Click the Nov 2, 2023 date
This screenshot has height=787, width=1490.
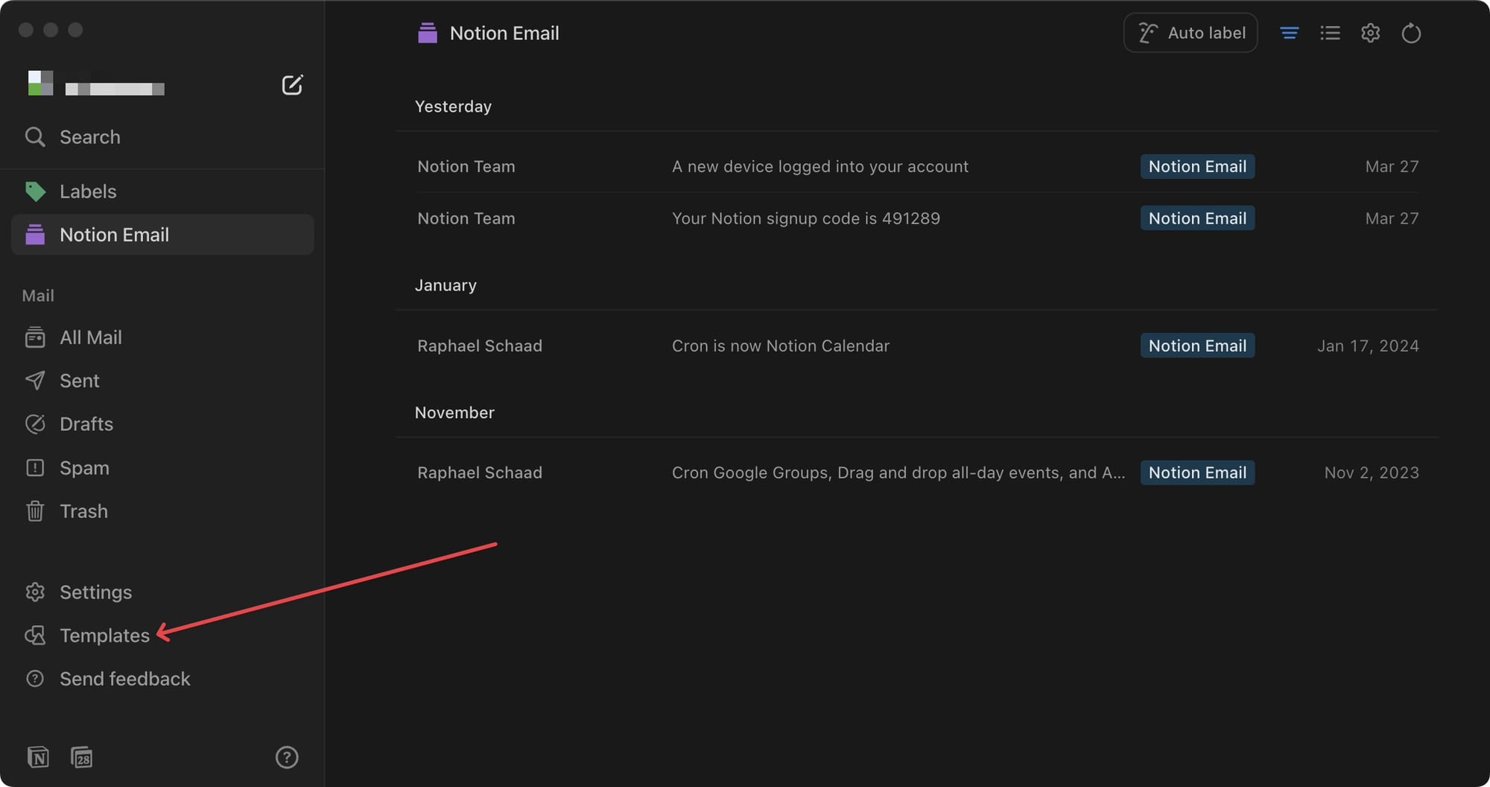point(1372,472)
